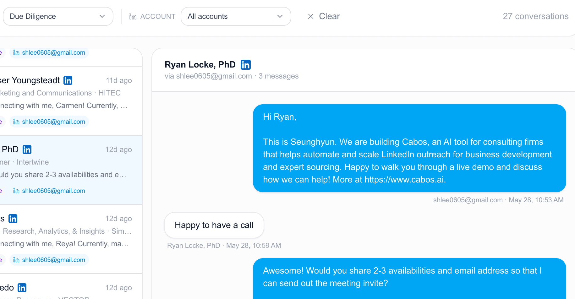575x299 pixels.
Task: Open the Reya conversation preview
Action: point(64,244)
